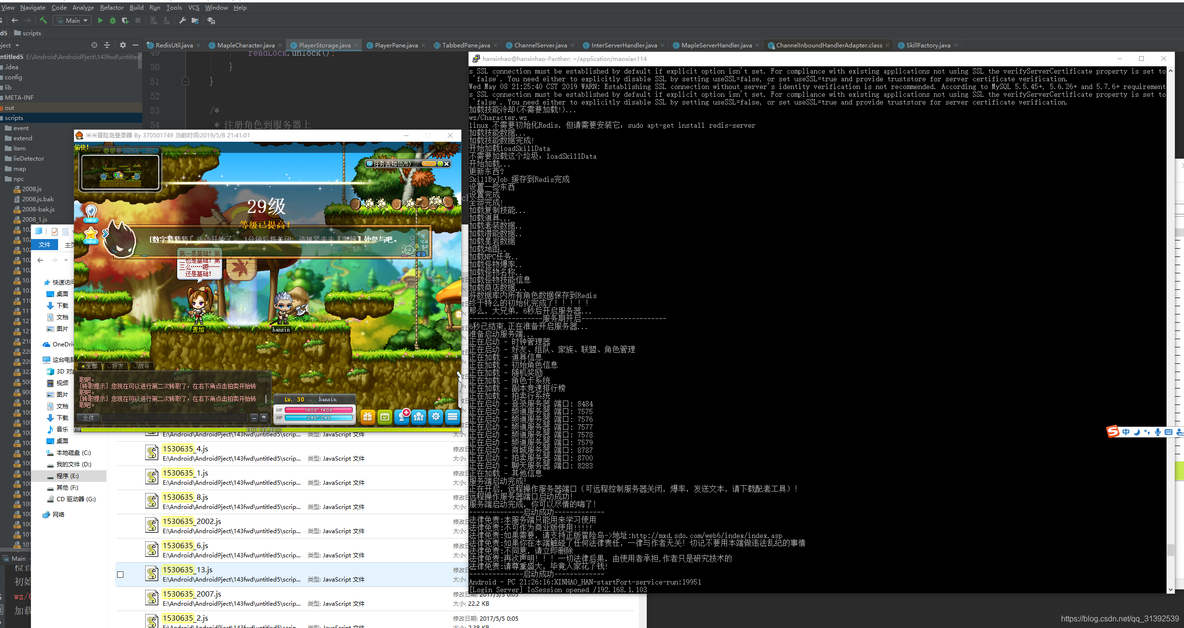
Task: Toggle the AUTO quest button in game
Action: (429, 164)
